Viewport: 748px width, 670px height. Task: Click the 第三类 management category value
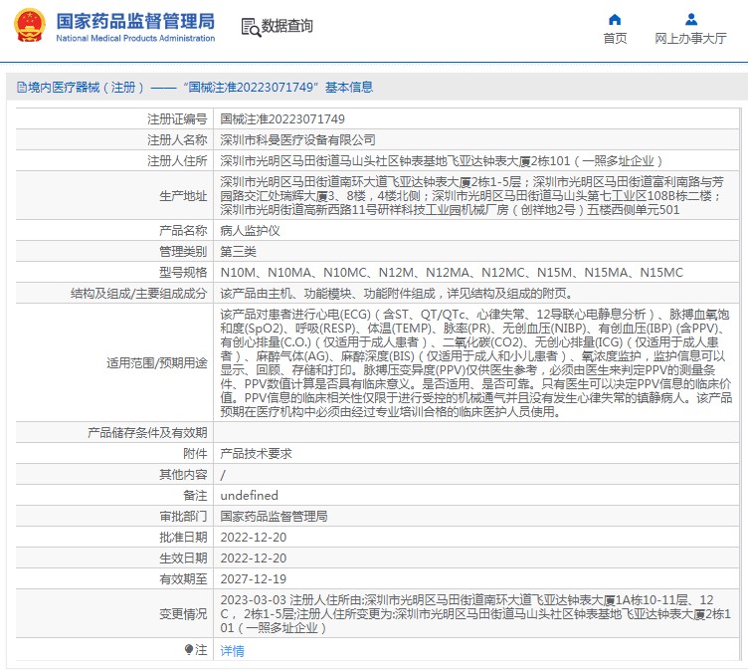point(240,252)
